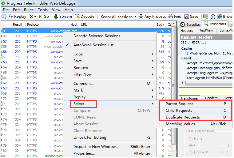Switch to the Statistics tab
This screenshot has height=158, width=234.
point(190,24)
